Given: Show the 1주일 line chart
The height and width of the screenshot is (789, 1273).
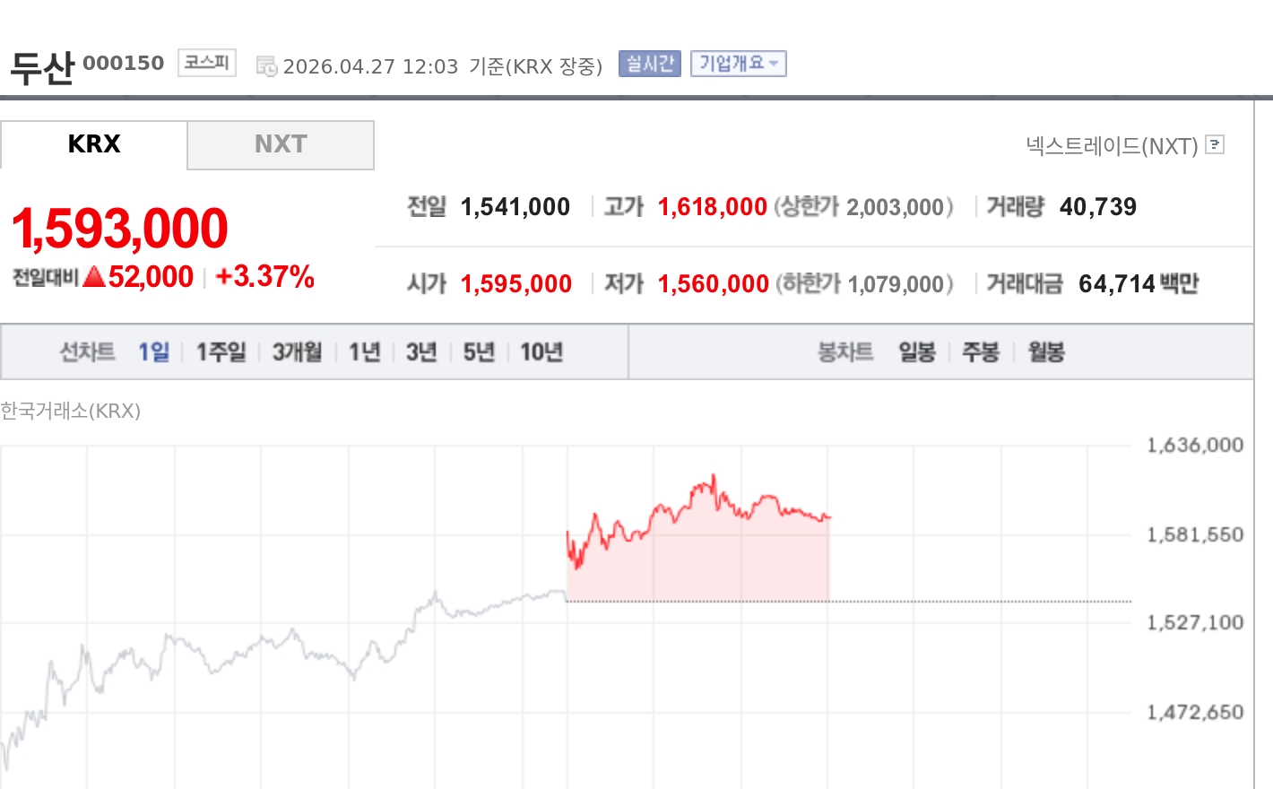Looking at the screenshot, I should pos(221,351).
